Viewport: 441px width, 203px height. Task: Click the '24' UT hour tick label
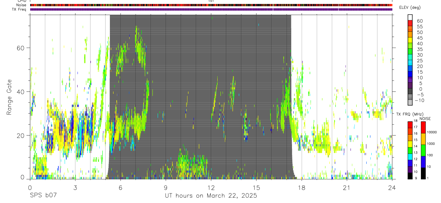(x=392, y=188)
